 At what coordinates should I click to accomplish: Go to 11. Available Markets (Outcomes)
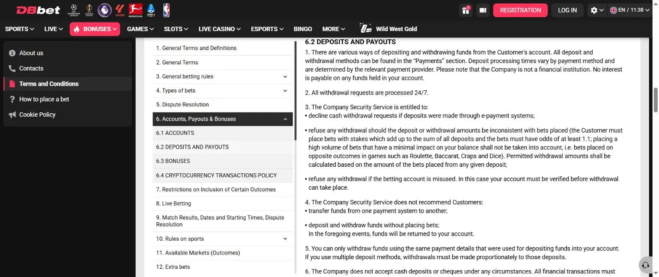(223, 253)
